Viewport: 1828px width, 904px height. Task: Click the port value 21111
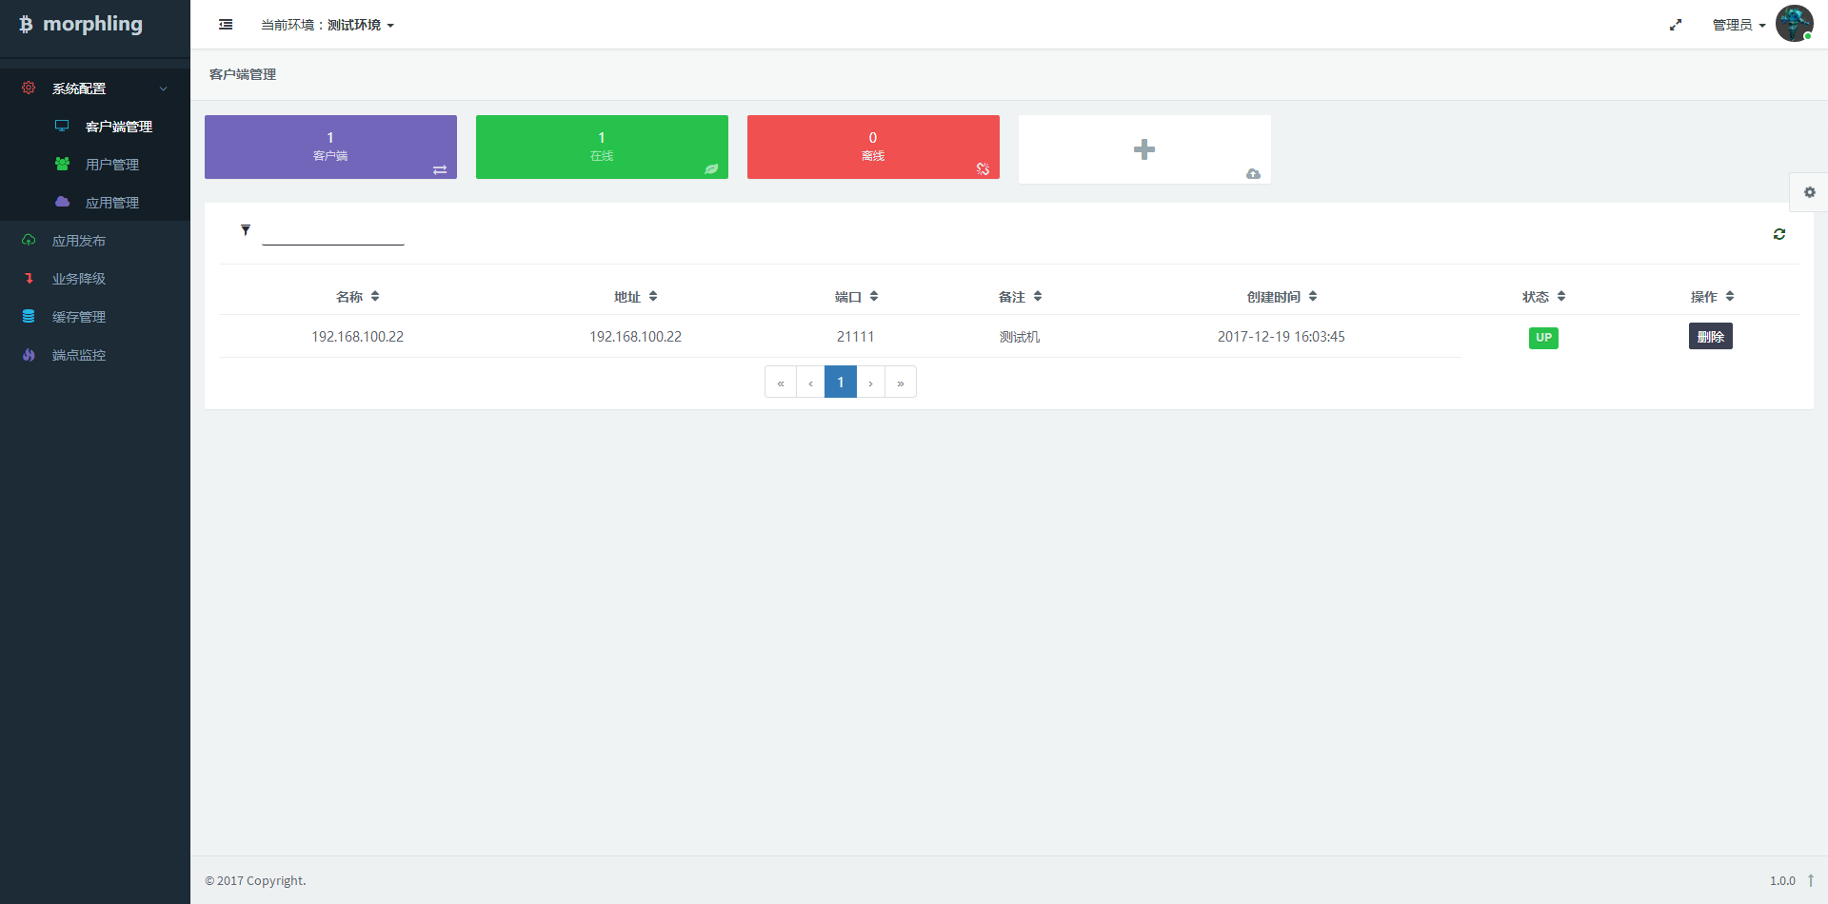point(856,337)
